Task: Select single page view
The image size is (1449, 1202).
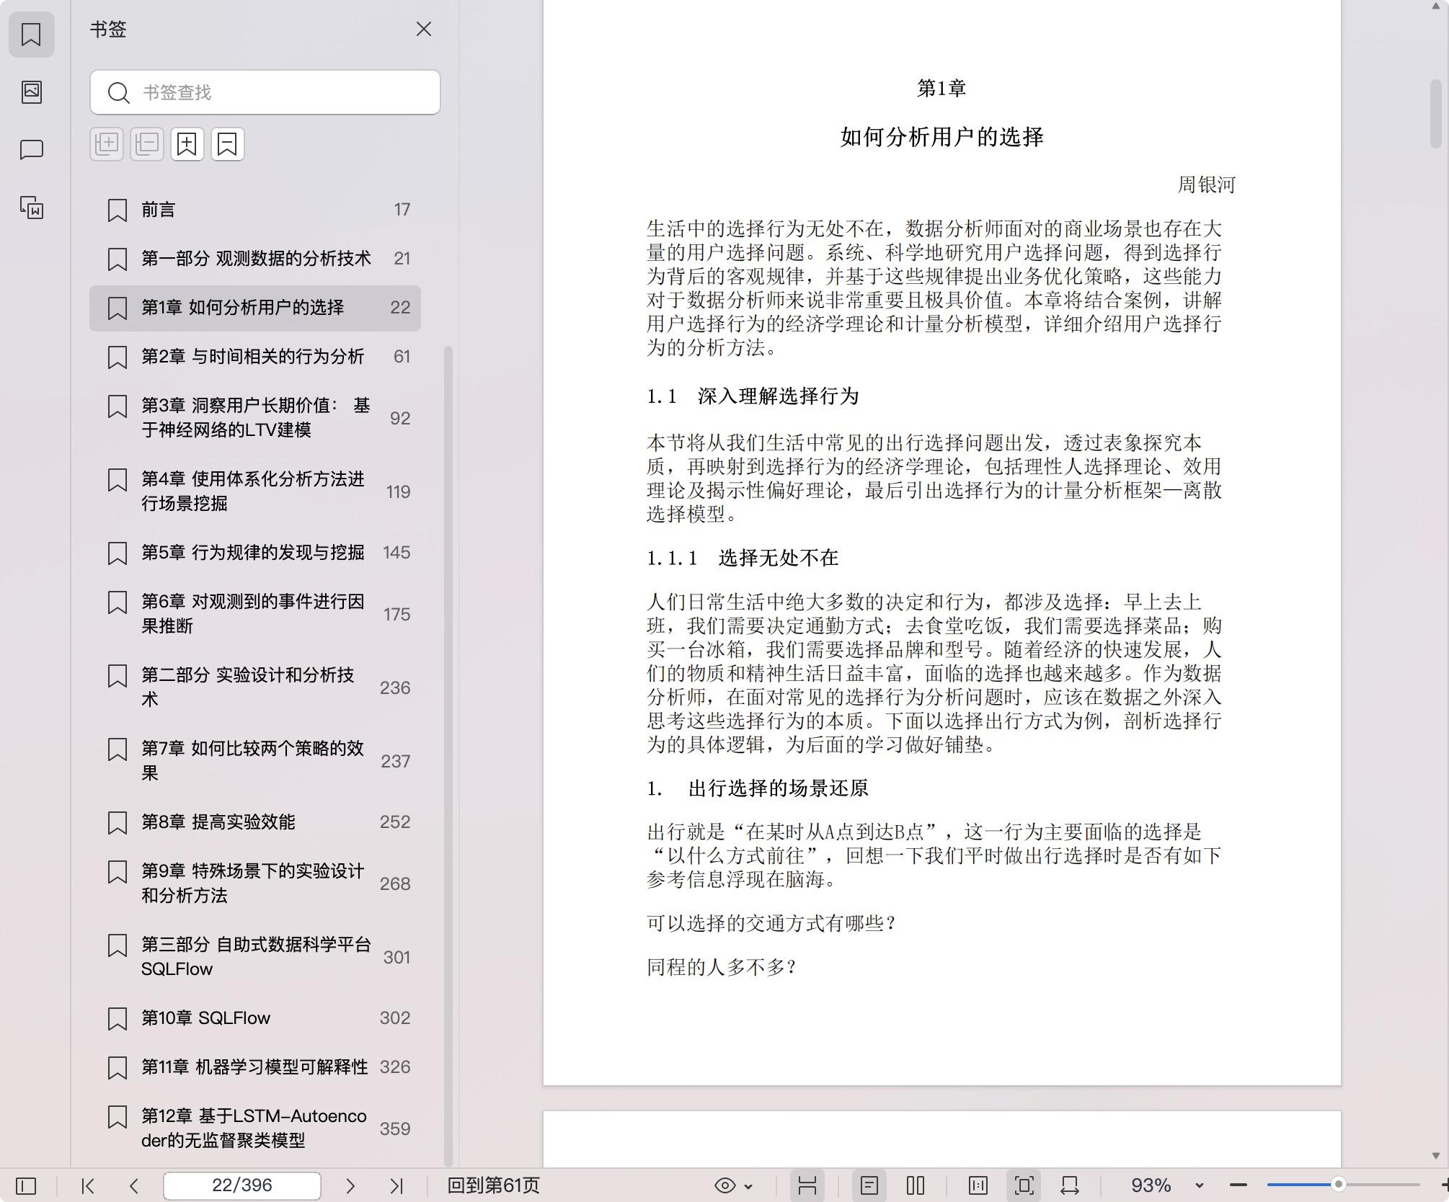Action: point(869,1186)
